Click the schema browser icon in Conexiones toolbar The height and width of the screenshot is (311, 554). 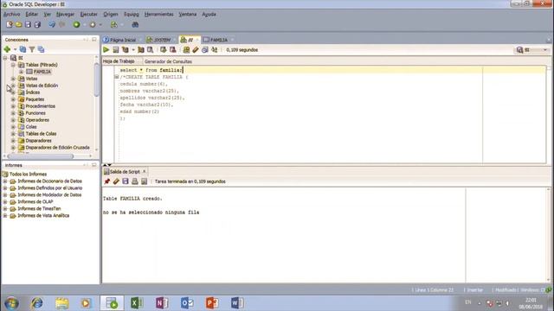click(41, 49)
